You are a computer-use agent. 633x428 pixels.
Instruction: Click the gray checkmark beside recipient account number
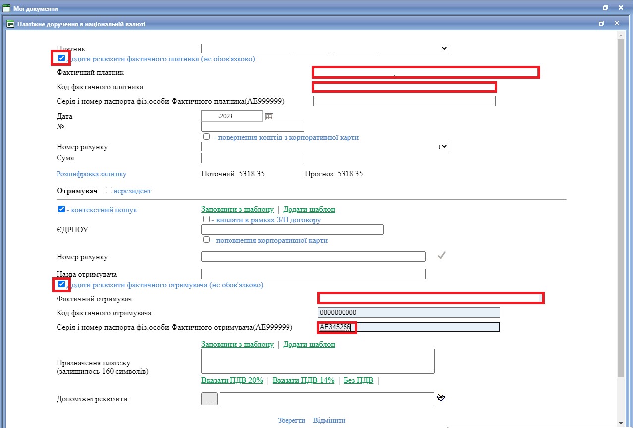[442, 256]
